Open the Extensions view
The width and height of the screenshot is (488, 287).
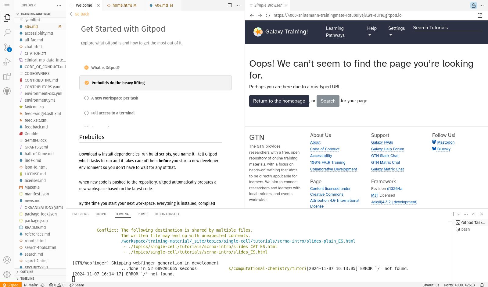(7, 76)
